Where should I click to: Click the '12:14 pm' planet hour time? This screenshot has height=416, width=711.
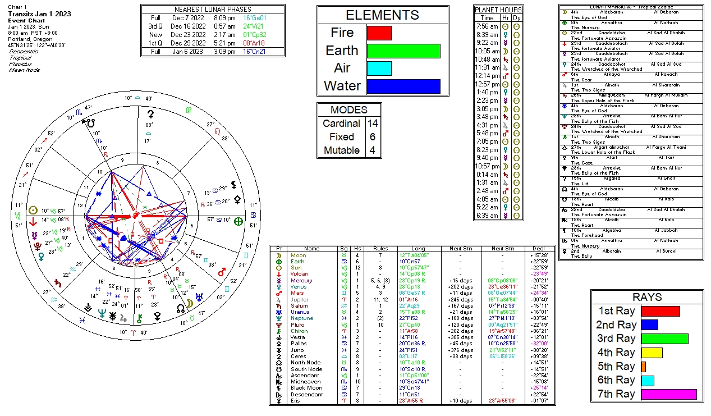click(487, 76)
